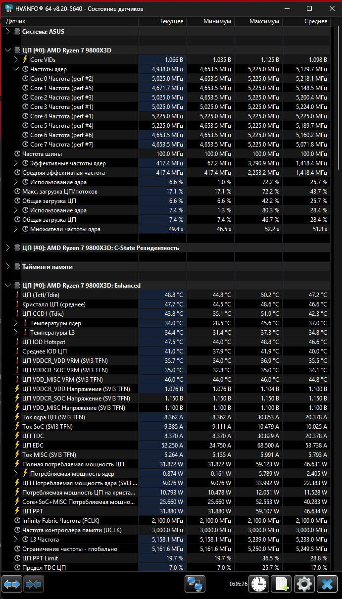Click the Среднее column header

[306, 21]
